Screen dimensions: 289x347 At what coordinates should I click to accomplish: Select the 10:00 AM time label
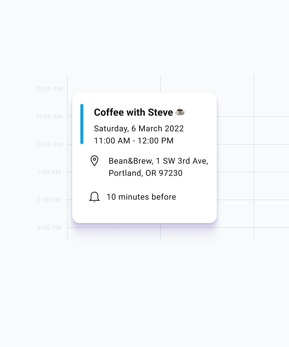point(49,89)
